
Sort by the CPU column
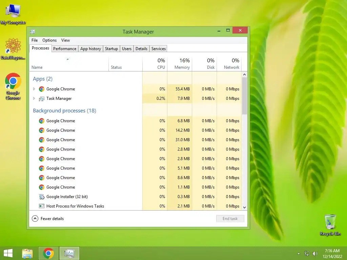point(155,64)
